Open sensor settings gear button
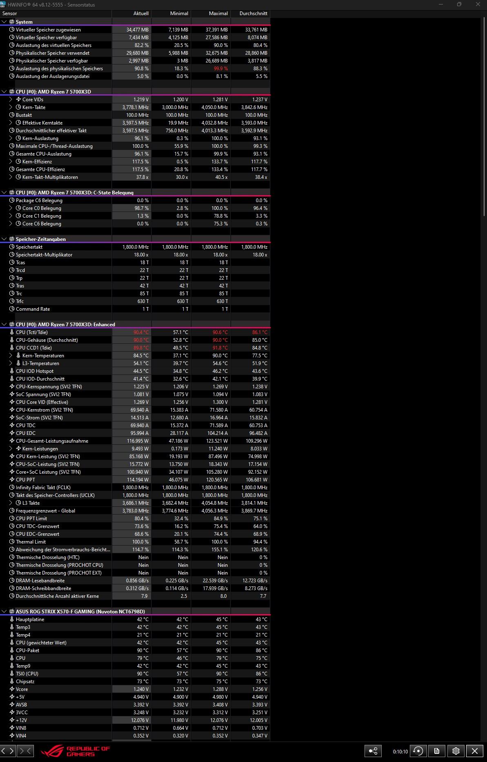The width and height of the screenshot is (487, 762). [x=456, y=751]
